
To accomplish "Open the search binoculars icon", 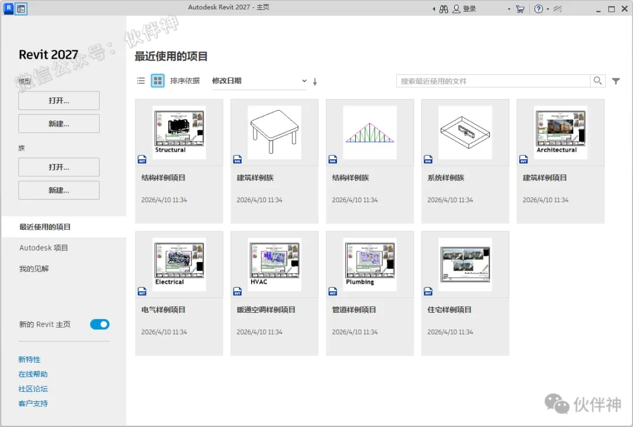I will pyautogui.click(x=444, y=9).
